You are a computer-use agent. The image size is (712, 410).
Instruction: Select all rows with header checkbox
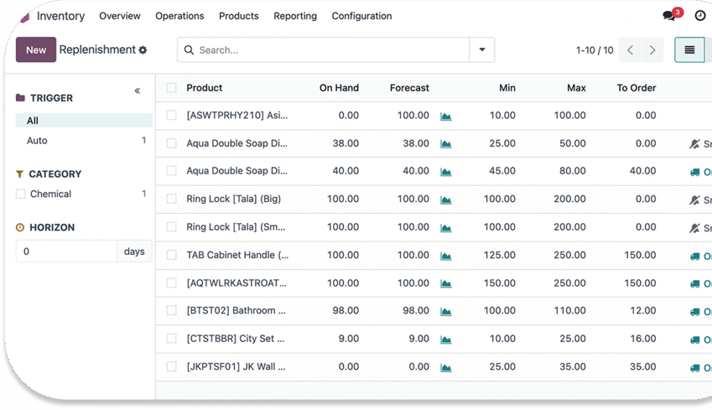[x=172, y=88]
